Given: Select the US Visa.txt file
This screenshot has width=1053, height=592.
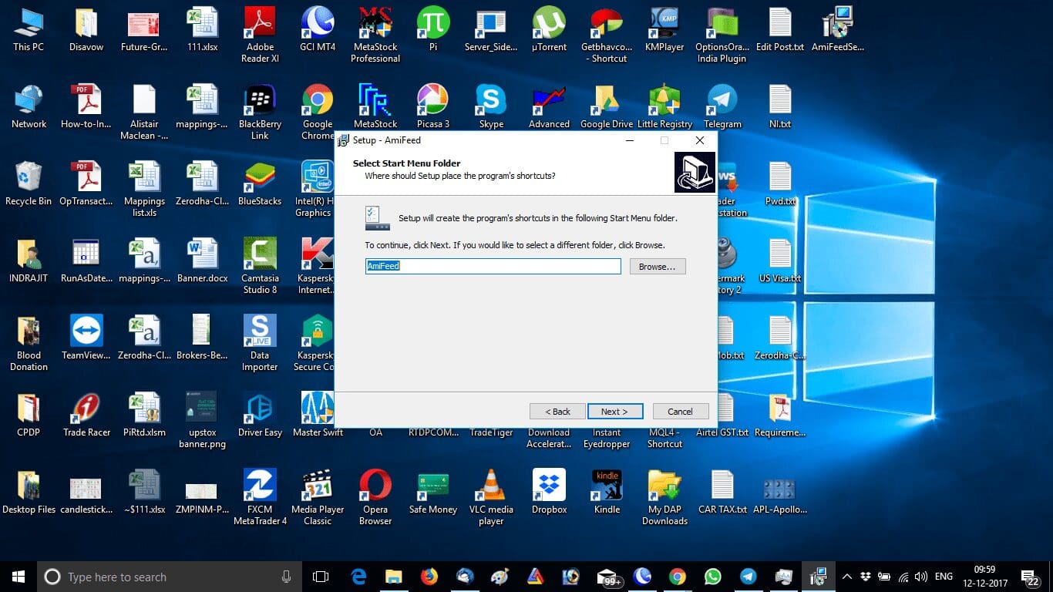Looking at the screenshot, I should (x=780, y=260).
